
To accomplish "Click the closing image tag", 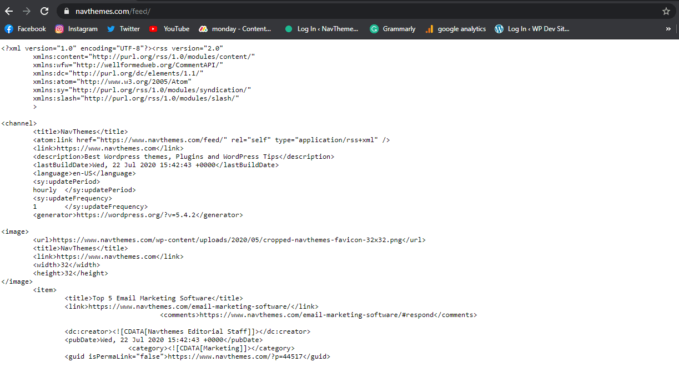I will (x=17, y=281).
